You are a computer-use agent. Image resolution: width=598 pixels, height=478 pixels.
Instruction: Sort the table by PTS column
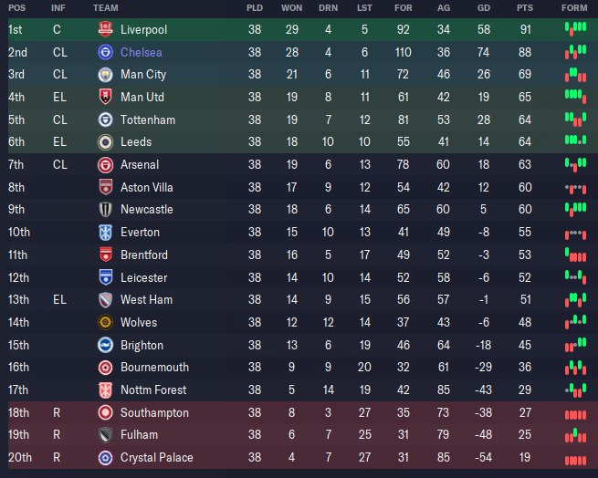point(524,7)
